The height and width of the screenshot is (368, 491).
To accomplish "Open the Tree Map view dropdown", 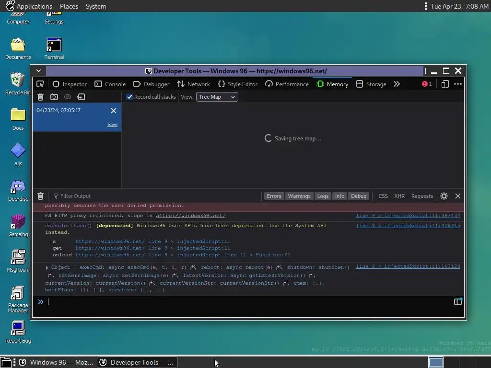I will coord(217,97).
